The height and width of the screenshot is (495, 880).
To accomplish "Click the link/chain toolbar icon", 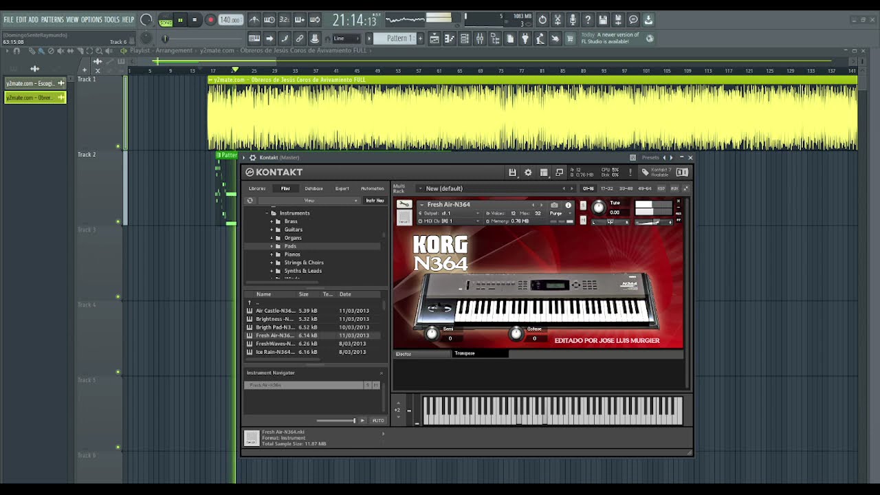I will 300,38.
